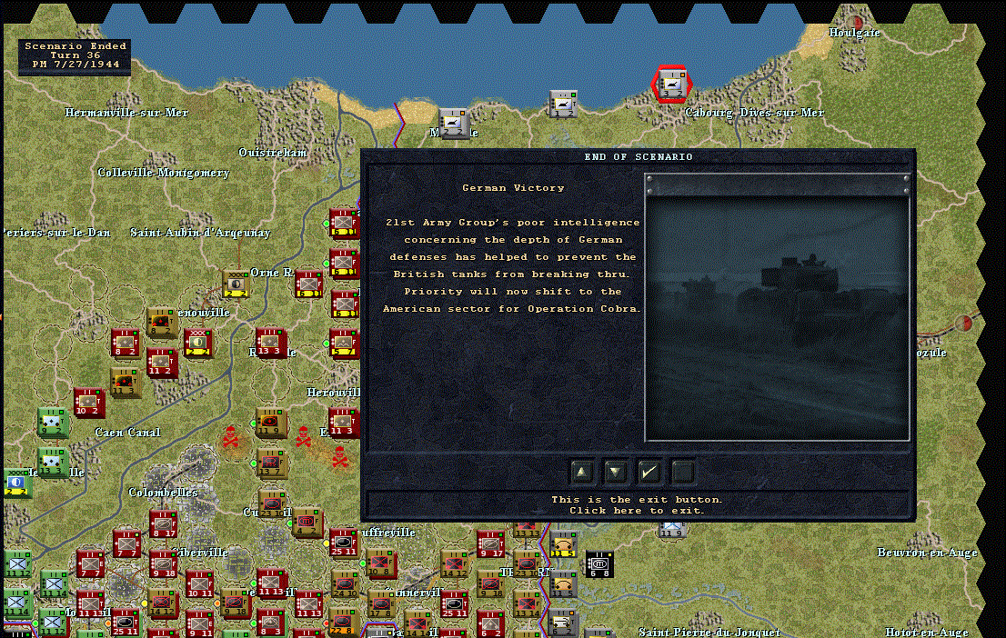Screen dimensions: 1006x638
Task: Select the tan artillery unit marked 11 3
Action: [x=125, y=382]
